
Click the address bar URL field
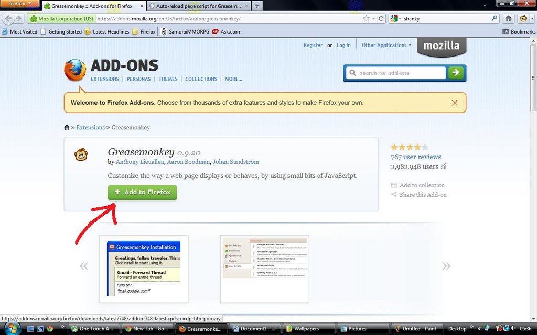(x=228, y=19)
